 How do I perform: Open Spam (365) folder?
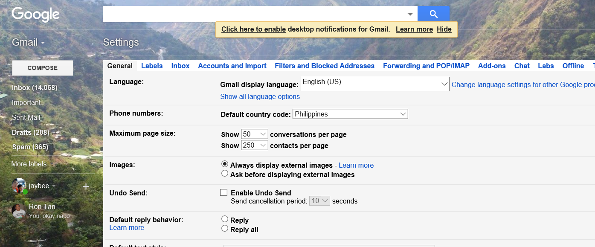(x=30, y=147)
